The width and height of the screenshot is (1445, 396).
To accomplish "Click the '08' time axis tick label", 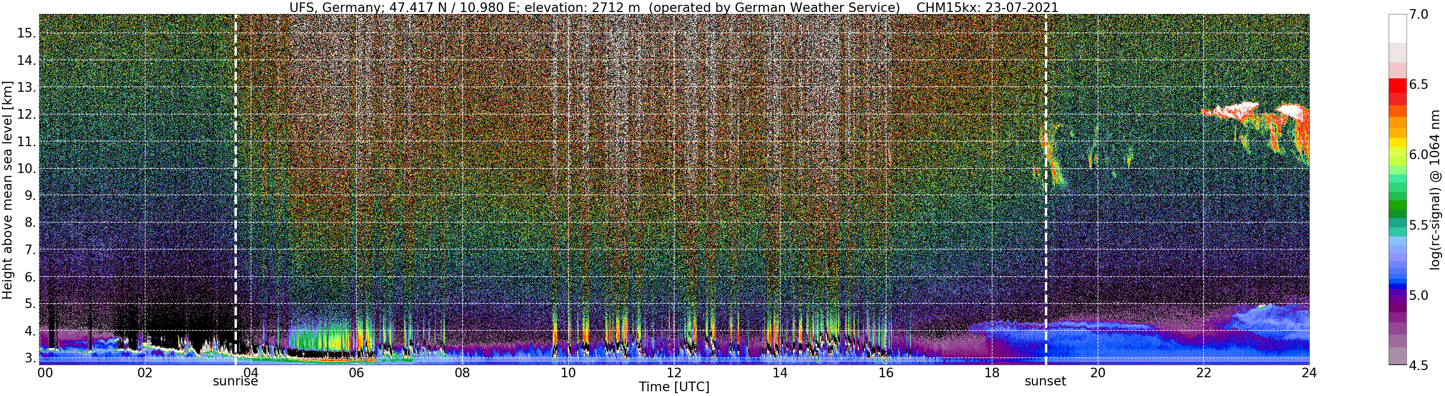I will [462, 372].
